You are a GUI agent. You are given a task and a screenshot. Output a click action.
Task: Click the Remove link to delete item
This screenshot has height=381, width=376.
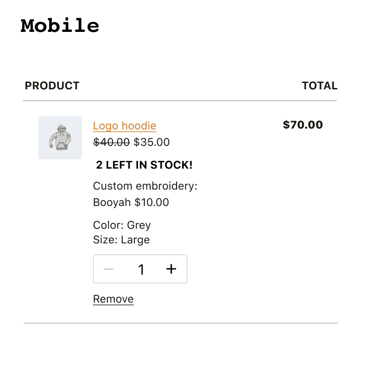pyautogui.click(x=113, y=299)
